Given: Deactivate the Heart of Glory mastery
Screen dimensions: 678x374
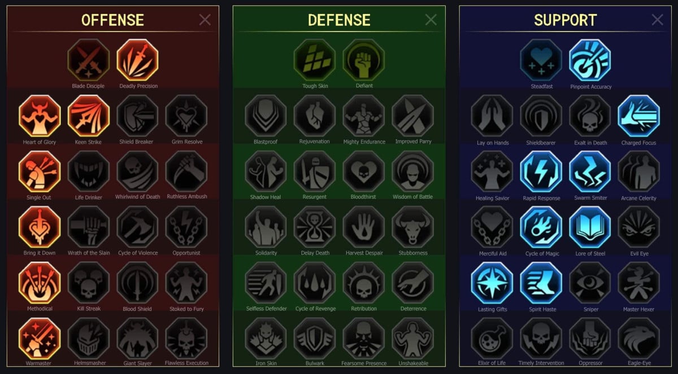Looking at the screenshot, I should click(x=40, y=116).
